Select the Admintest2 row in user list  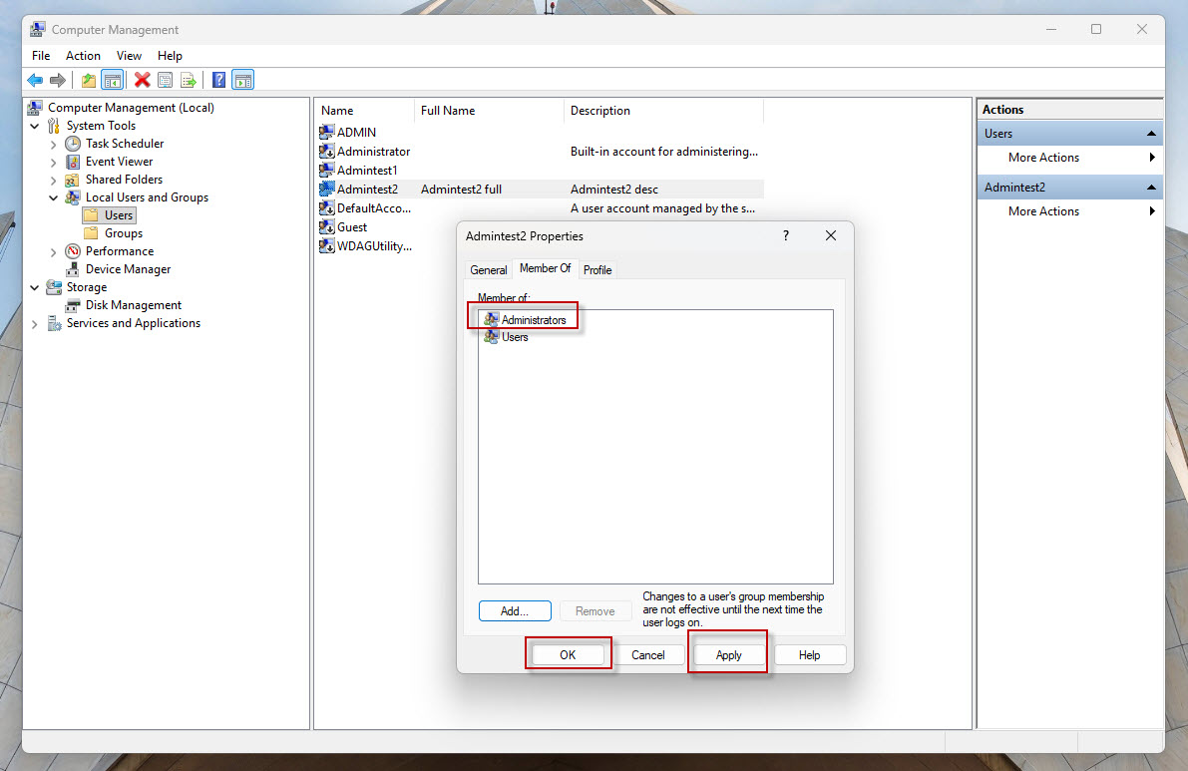pos(541,190)
